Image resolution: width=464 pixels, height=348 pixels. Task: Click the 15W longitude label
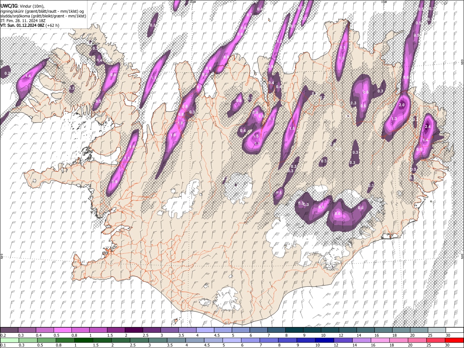pos(384,2)
